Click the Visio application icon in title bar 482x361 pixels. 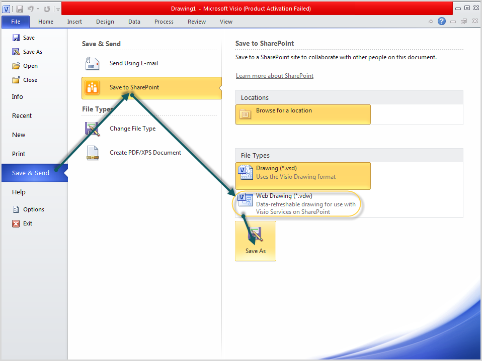6,9
